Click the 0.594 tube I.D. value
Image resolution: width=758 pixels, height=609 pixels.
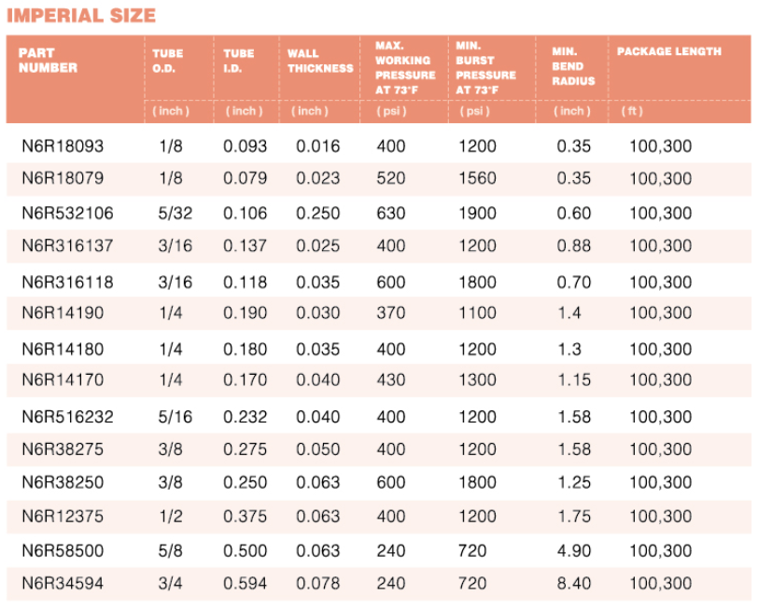(245, 584)
